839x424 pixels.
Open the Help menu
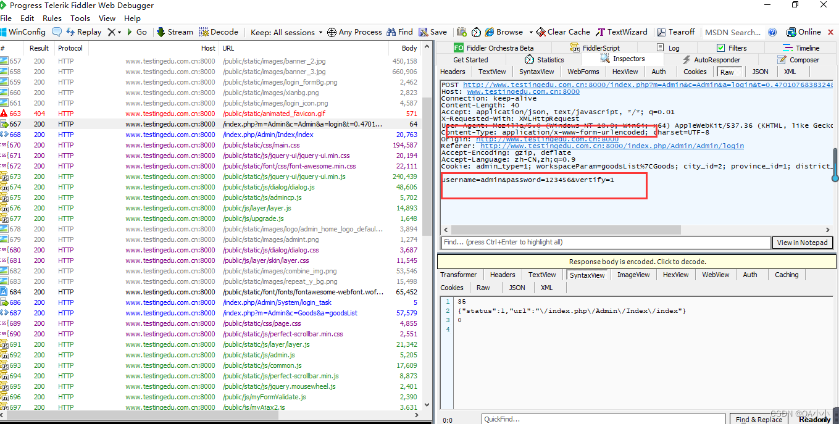[132, 19]
